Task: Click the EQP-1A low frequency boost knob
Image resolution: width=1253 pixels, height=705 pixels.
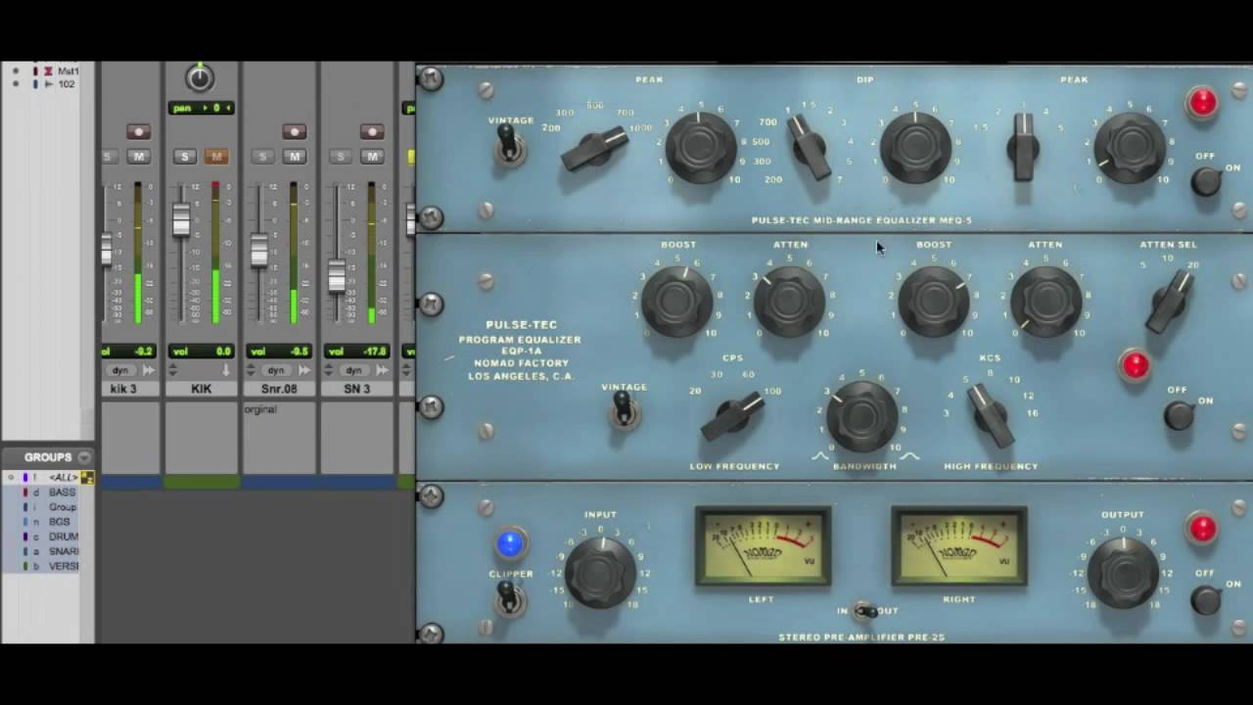Action: point(677,302)
